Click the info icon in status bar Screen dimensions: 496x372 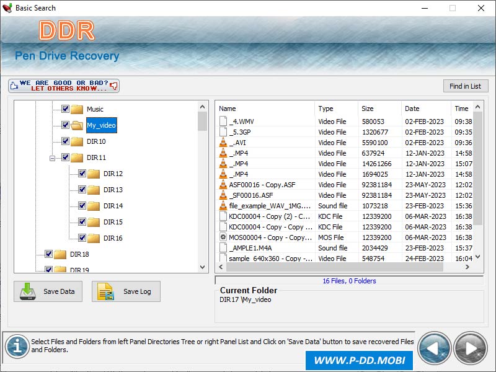17,347
